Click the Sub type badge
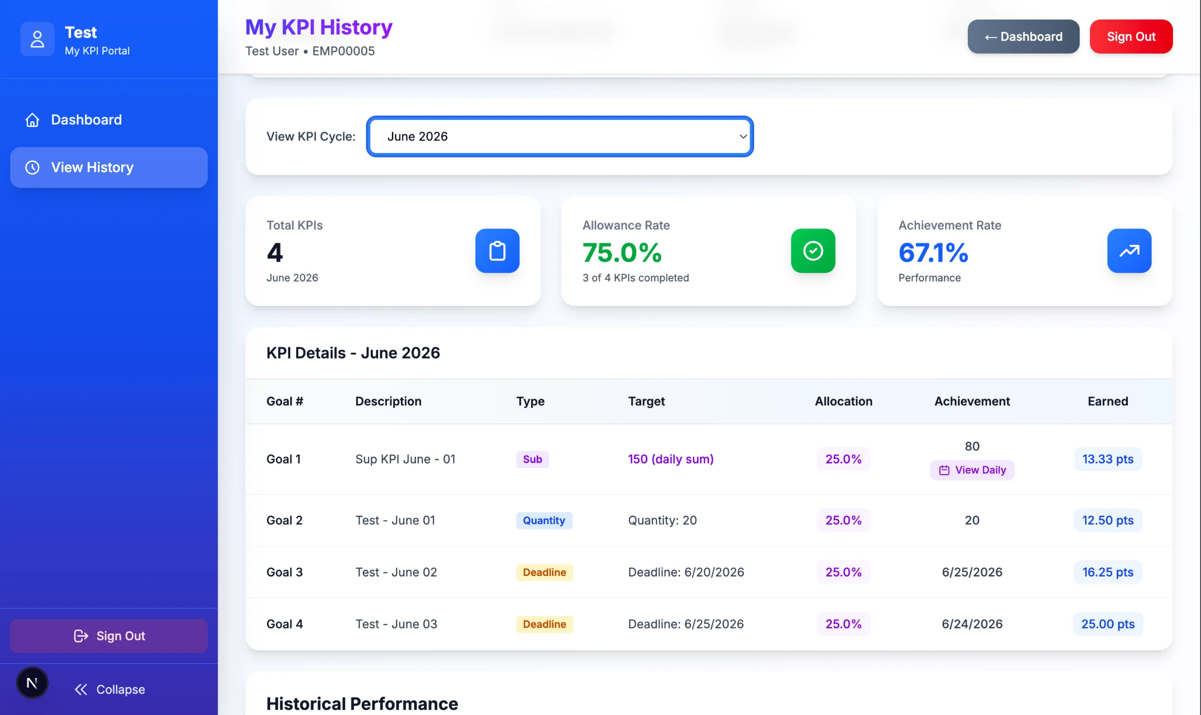The image size is (1201, 715). coord(532,459)
